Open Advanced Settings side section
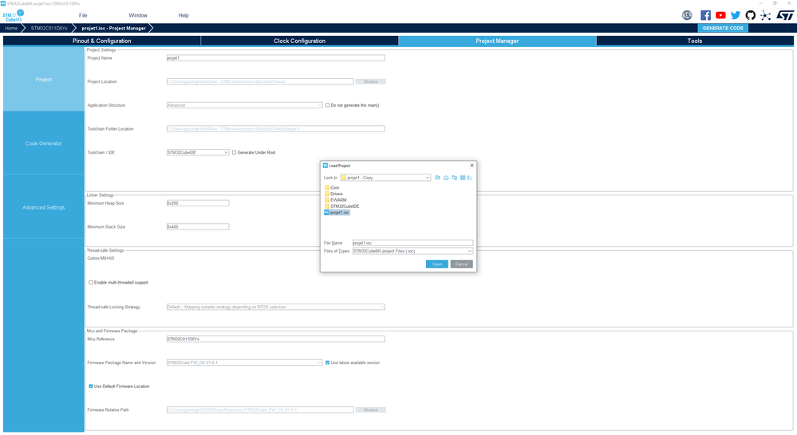Screen dimensions: 797x435 (44, 207)
